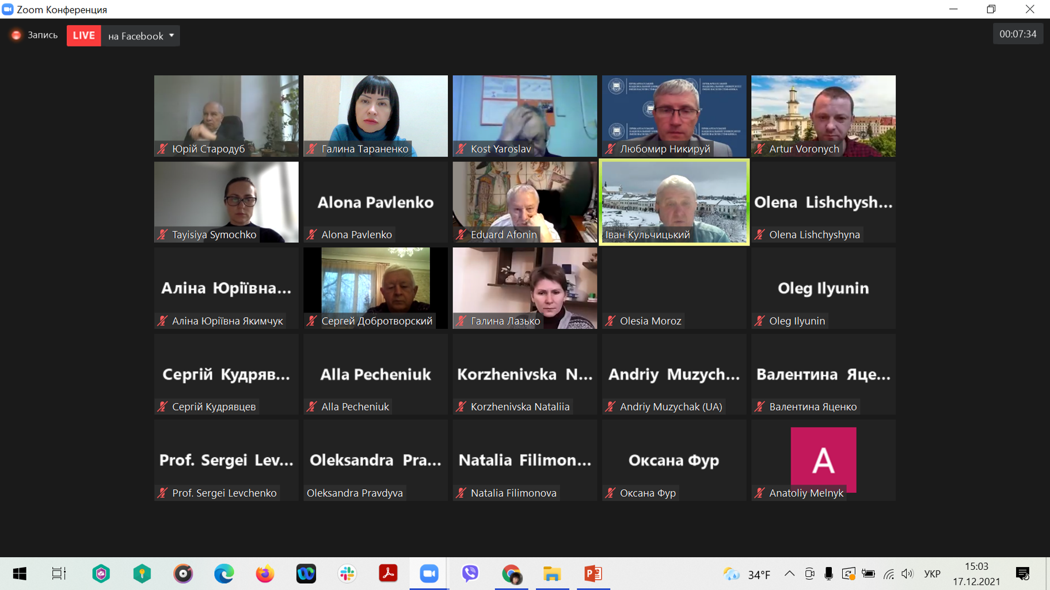Open the Windows Start menu
This screenshot has width=1050, height=590.
20,573
